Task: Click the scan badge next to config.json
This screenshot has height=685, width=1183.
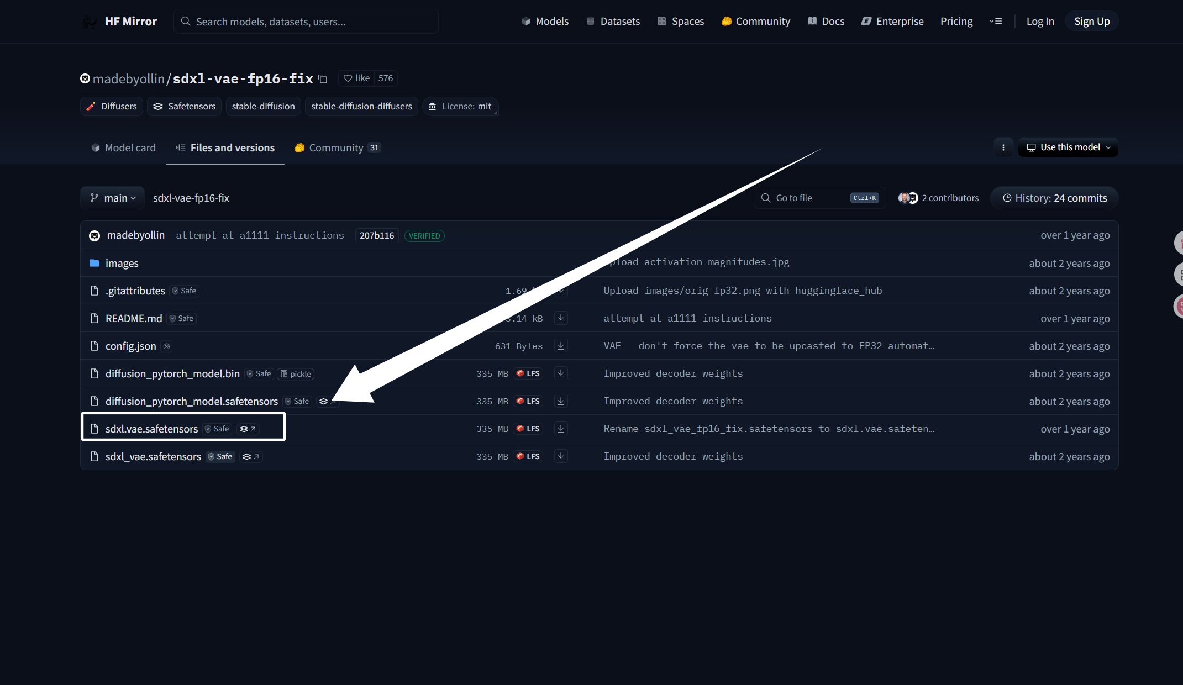Action: [166, 346]
